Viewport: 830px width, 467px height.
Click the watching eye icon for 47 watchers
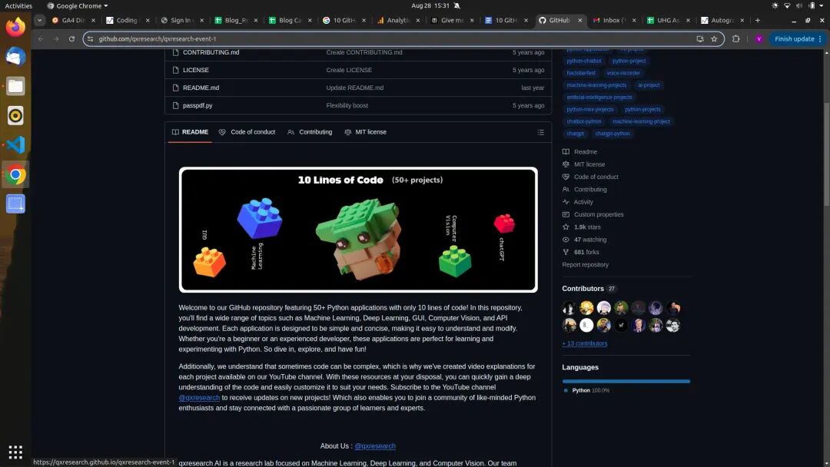coord(565,239)
